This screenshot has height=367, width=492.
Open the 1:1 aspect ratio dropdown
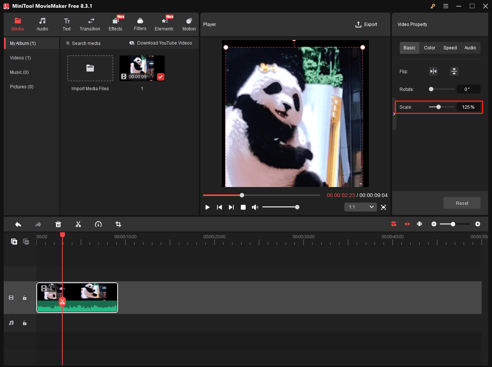[361, 207]
